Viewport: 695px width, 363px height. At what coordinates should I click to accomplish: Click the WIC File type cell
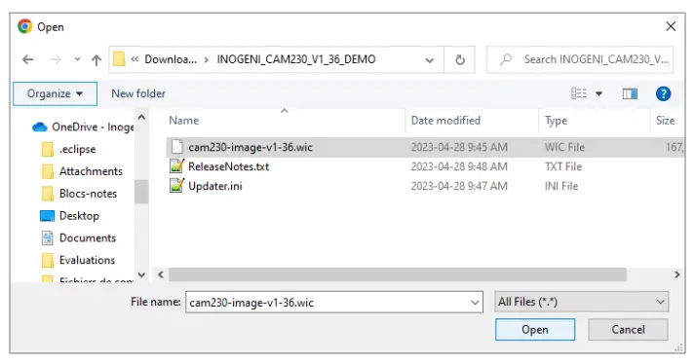coord(564,147)
